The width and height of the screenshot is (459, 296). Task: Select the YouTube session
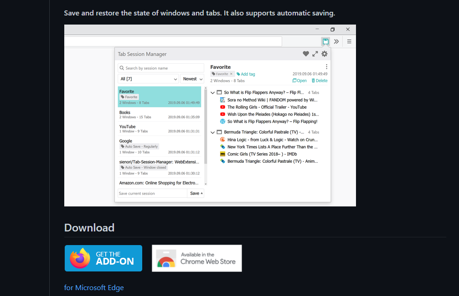(x=159, y=129)
